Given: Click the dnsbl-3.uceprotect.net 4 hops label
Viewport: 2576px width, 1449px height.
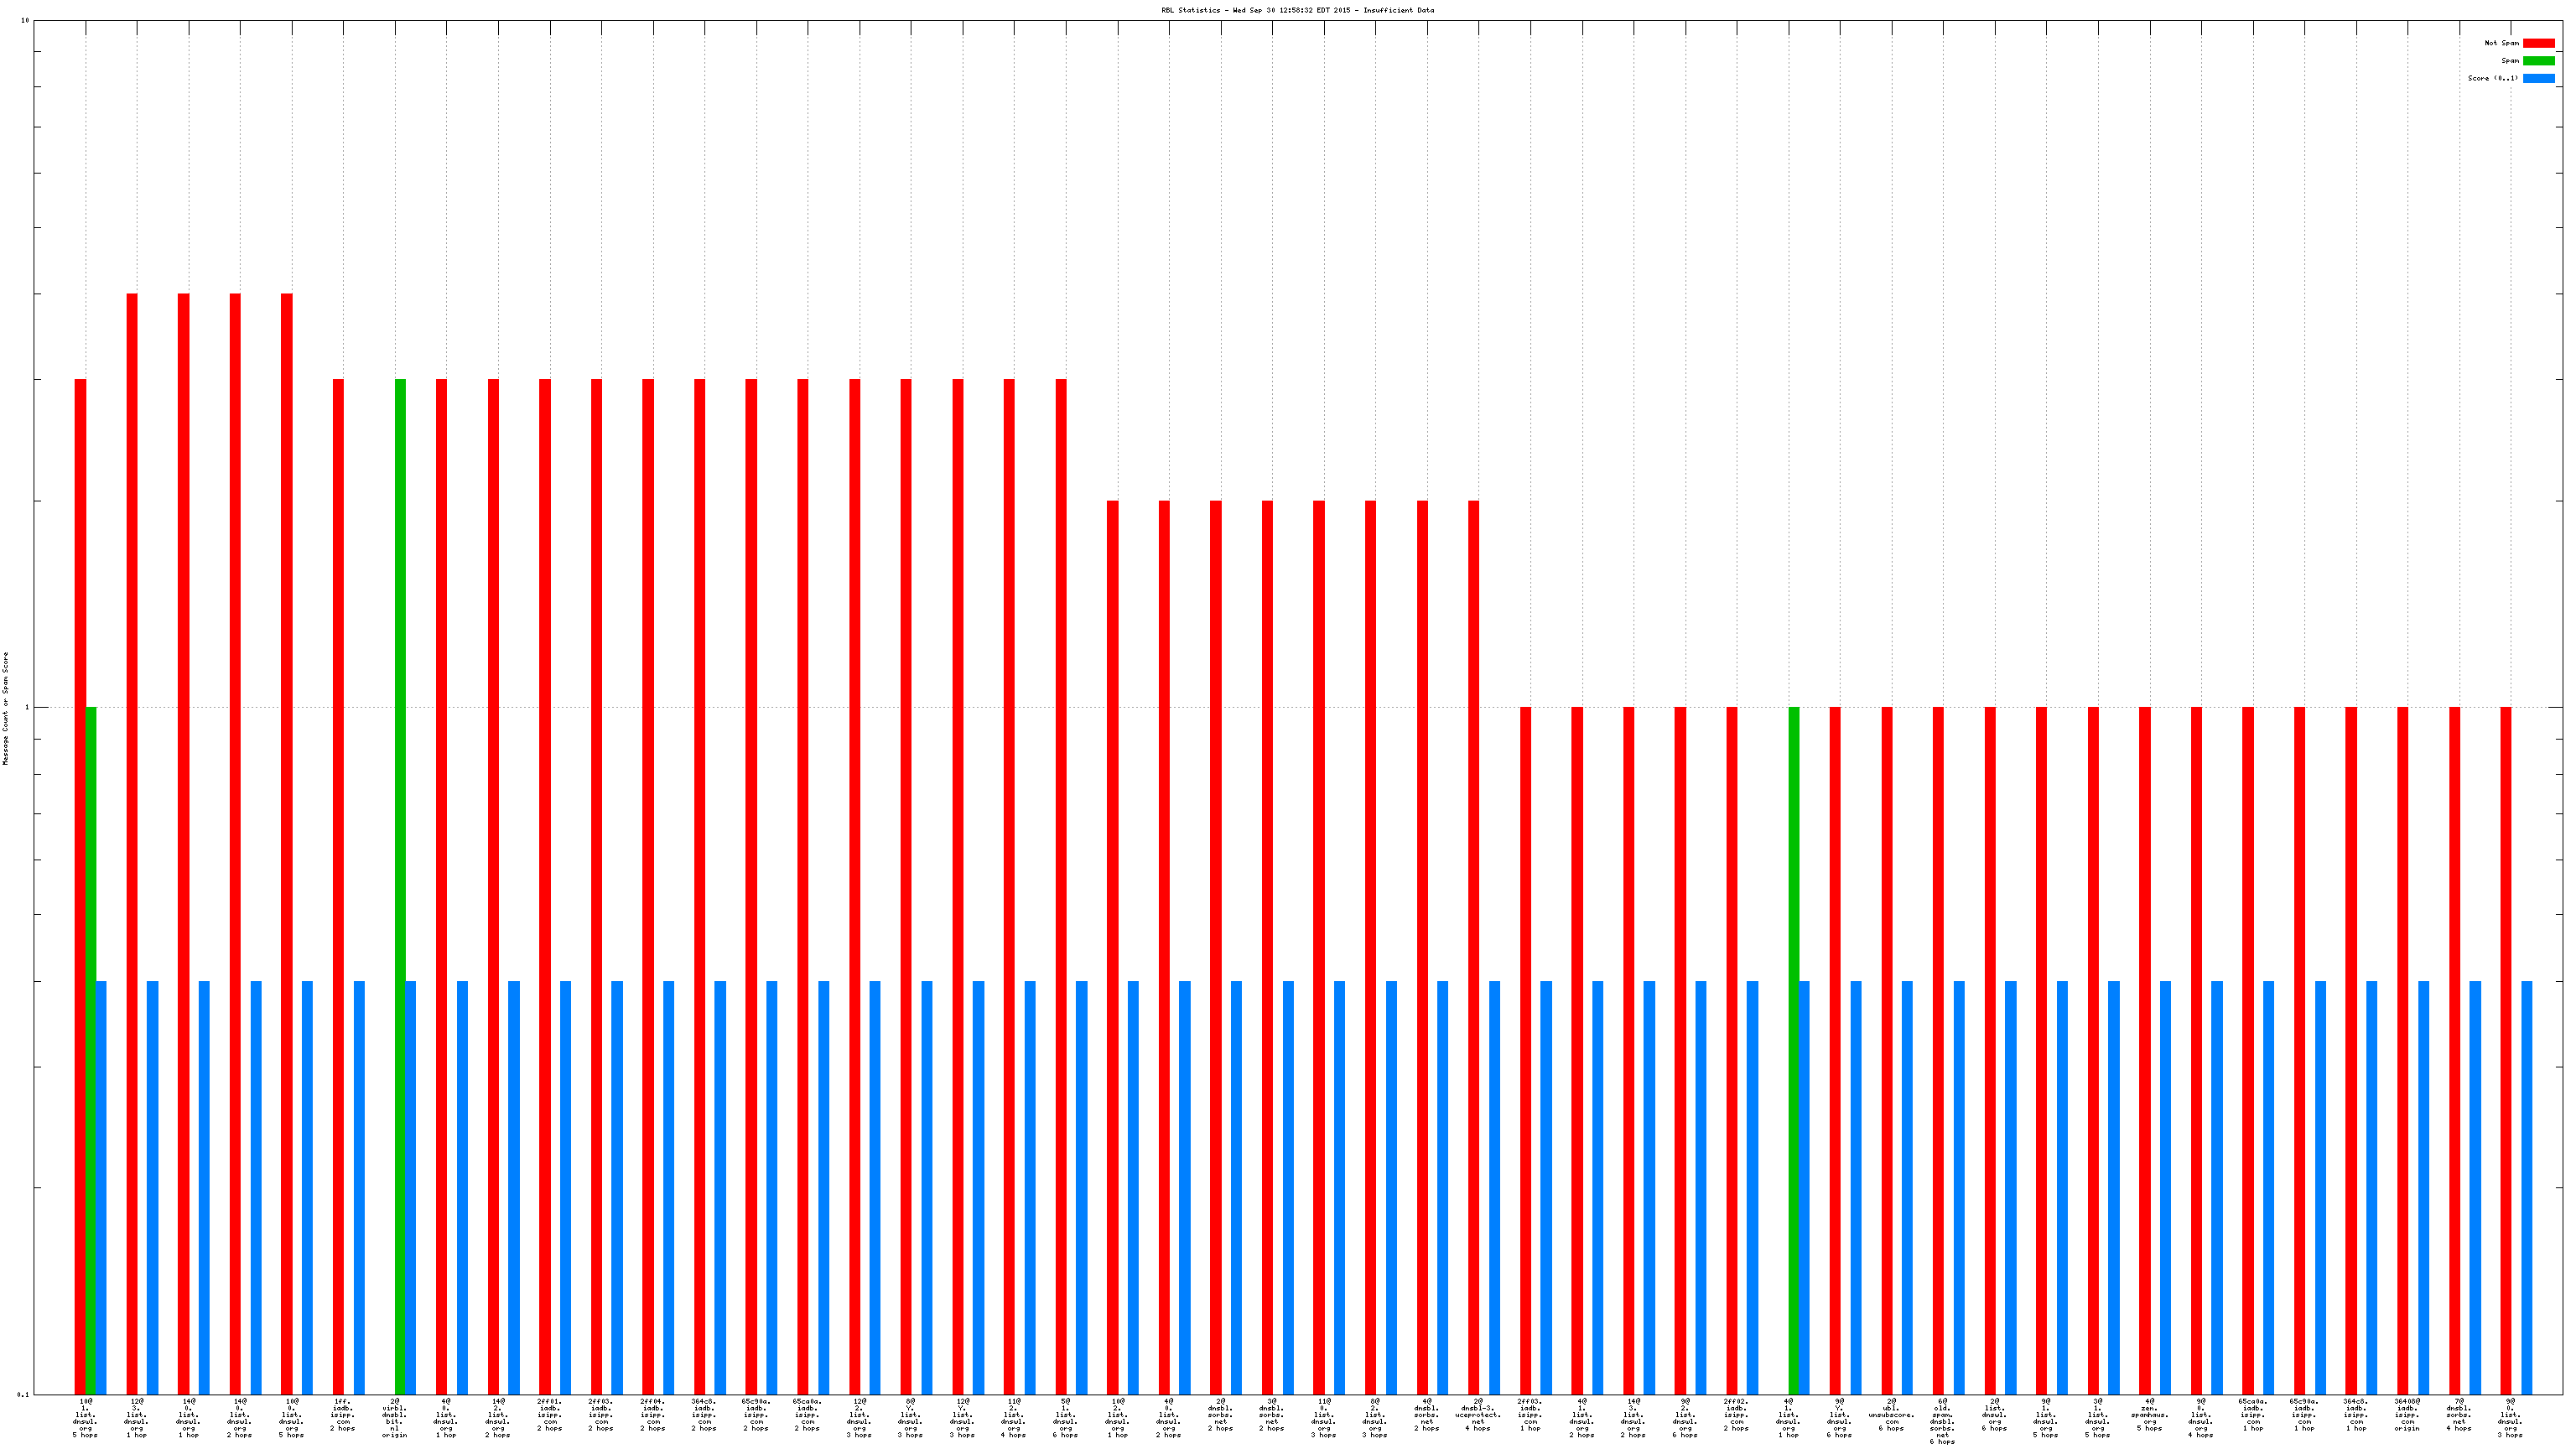Looking at the screenshot, I should click(1478, 1415).
